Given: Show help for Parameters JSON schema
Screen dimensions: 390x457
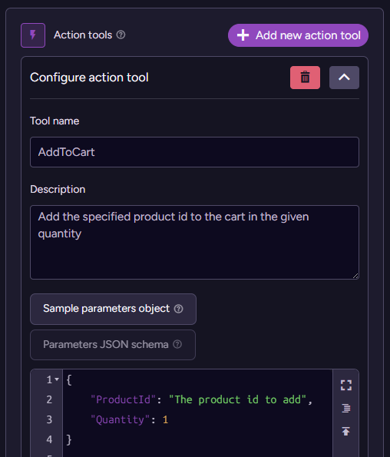Looking at the screenshot, I should [x=177, y=344].
